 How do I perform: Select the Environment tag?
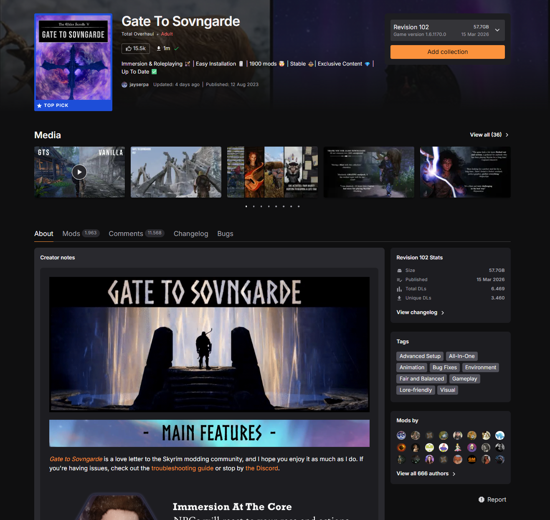pyautogui.click(x=481, y=368)
